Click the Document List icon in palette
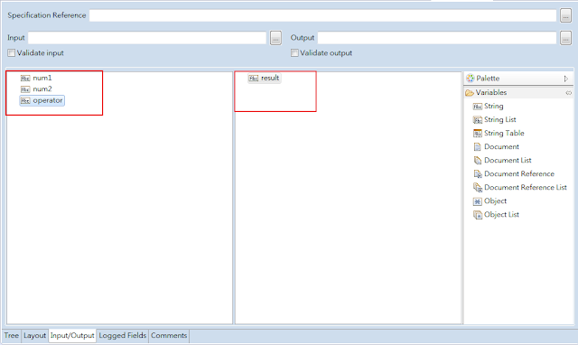 point(478,161)
